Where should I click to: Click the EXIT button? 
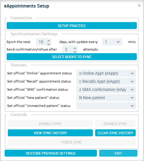click(x=118, y=153)
